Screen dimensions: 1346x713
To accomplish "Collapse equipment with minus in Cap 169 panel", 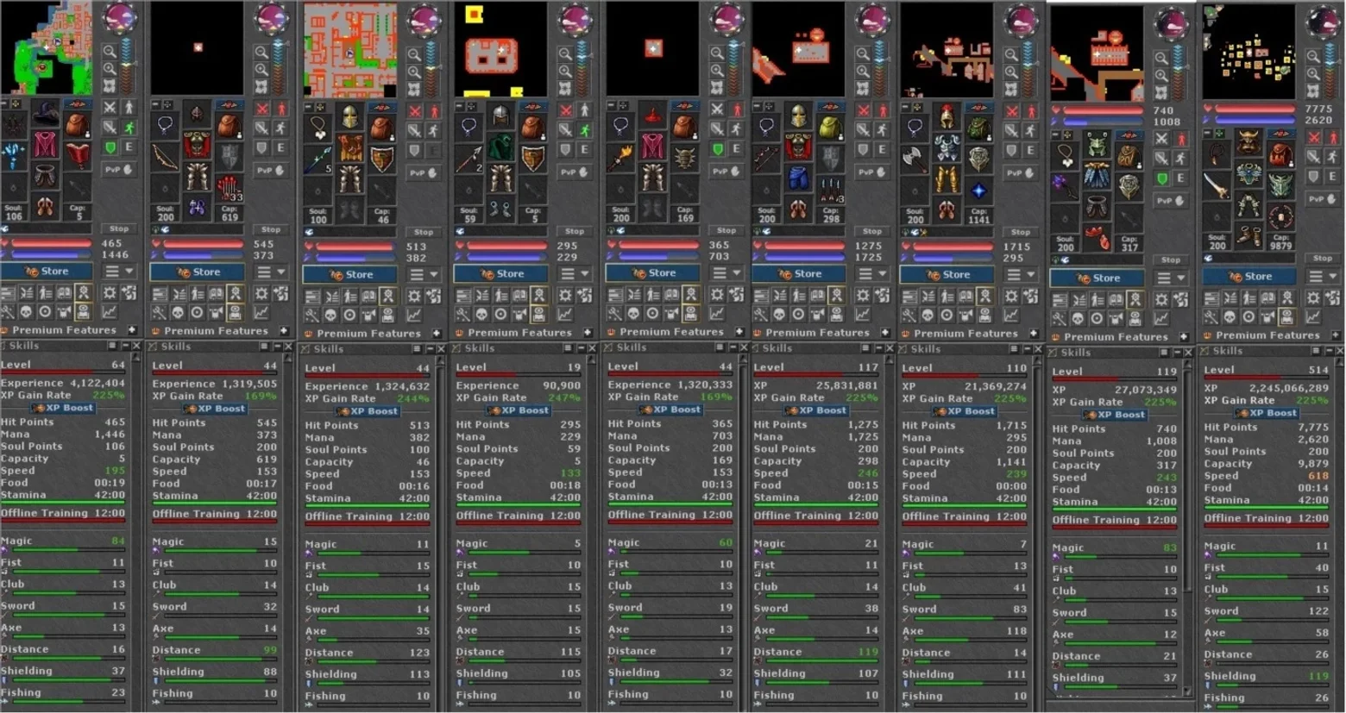I will [x=611, y=107].
